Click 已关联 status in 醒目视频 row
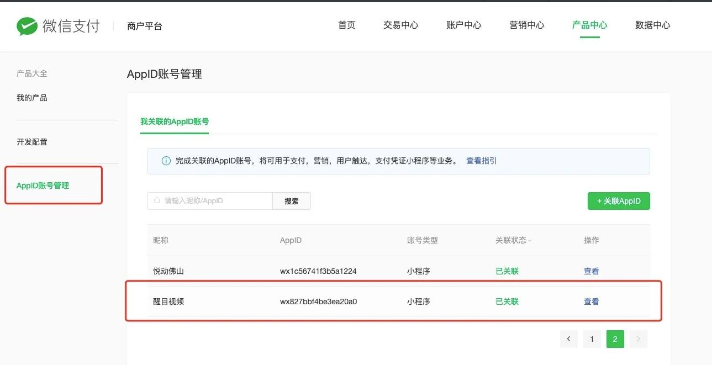Viewport: 712px width, 365px height. coord(507,301)
